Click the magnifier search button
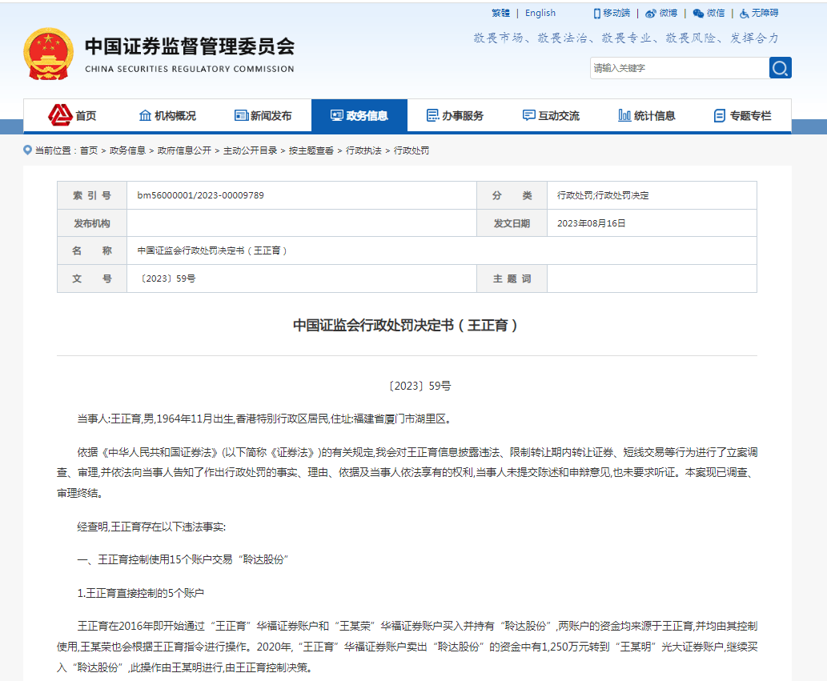The width and height of the screenshot is (827, 681). [x=780, y=68]
